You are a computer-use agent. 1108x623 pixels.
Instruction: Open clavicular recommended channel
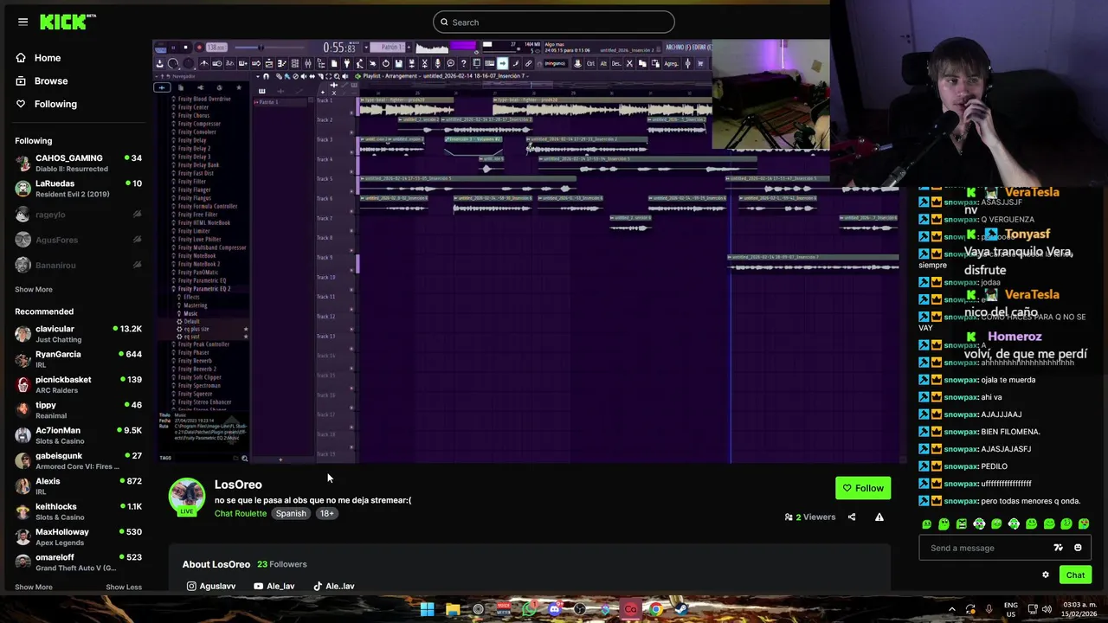(78, 334)
